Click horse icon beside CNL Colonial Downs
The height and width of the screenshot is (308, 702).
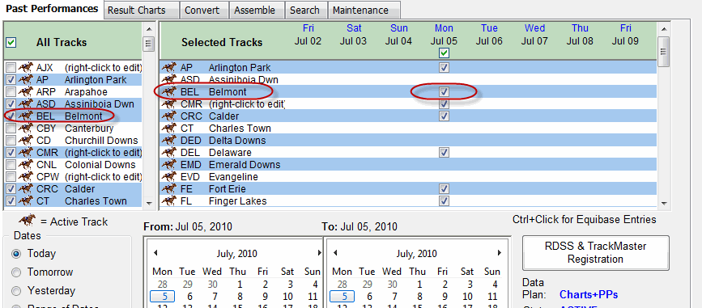(x=26, y=164)
